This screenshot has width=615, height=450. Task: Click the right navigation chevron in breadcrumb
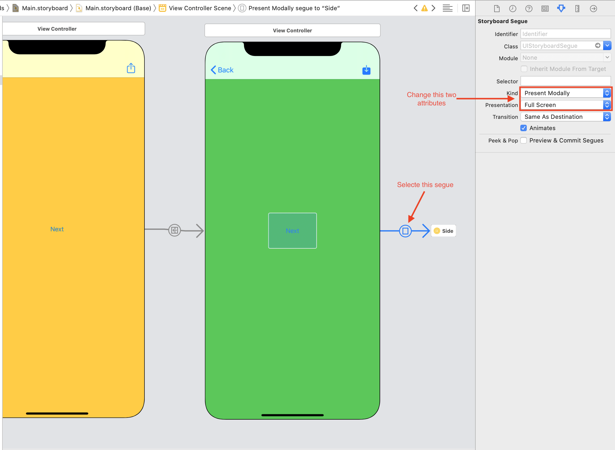click(433, 8)
